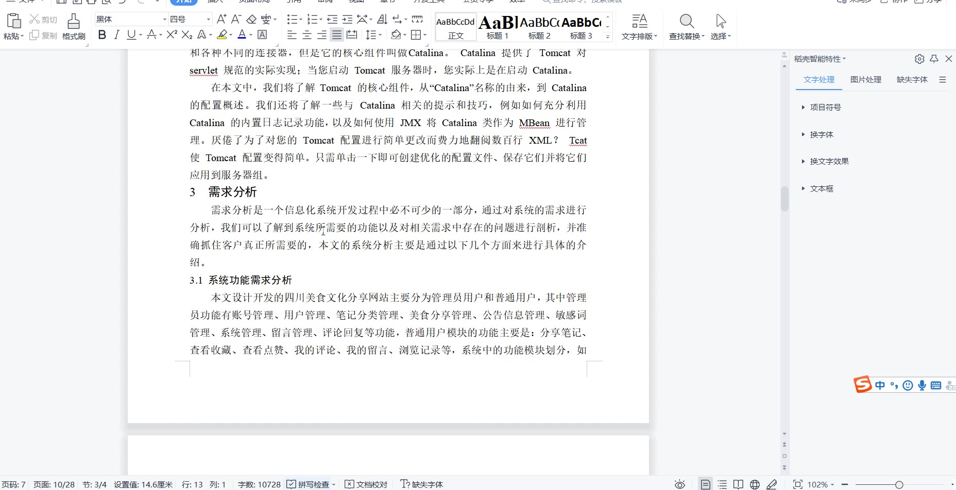Expand the 文本框 section
This screenshot has width=956, height=490.
click(817, 188)
